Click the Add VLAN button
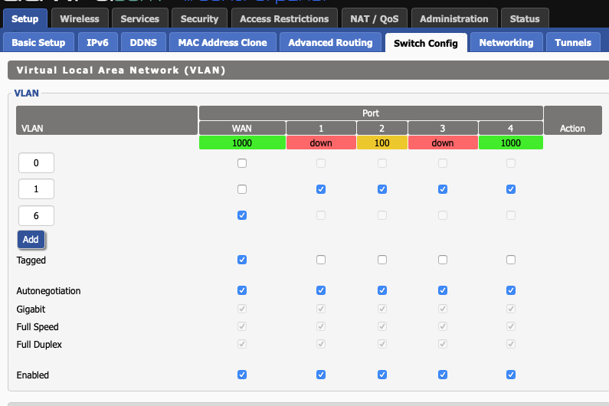 (31, 239)
